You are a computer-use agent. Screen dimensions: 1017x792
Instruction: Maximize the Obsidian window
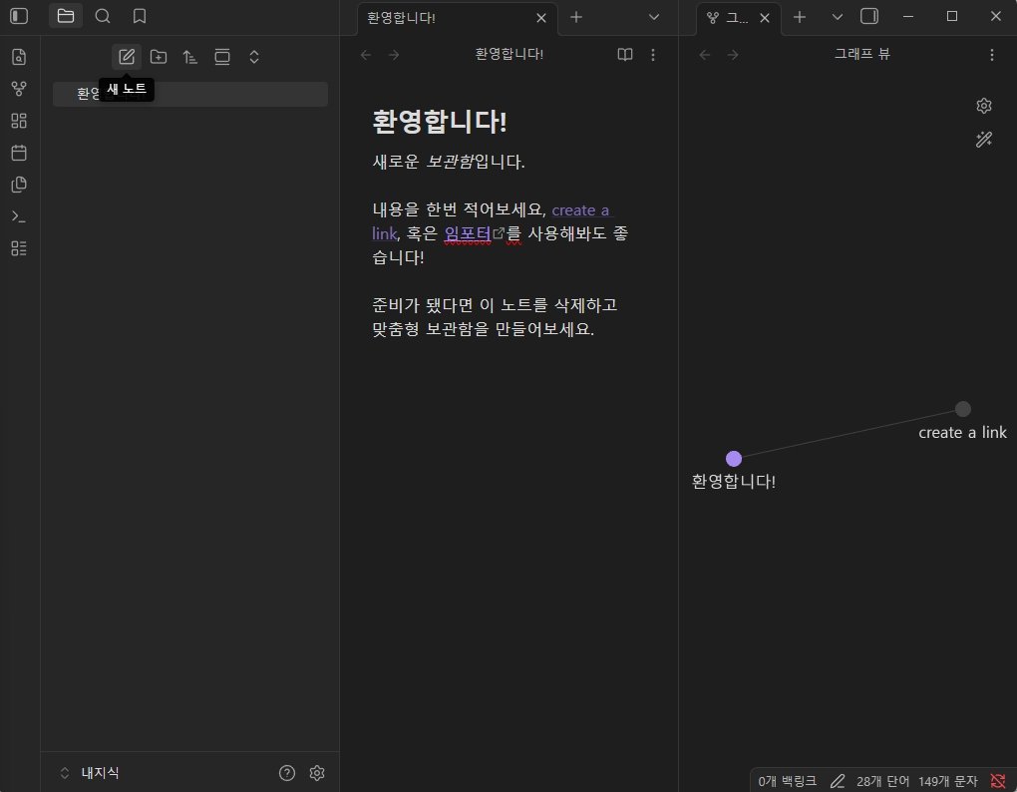[x=951, y=16]
